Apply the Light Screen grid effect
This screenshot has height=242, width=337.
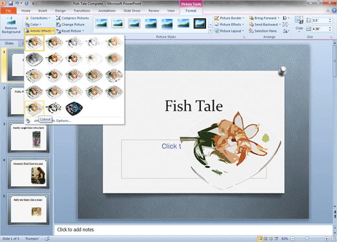point(34,75)
